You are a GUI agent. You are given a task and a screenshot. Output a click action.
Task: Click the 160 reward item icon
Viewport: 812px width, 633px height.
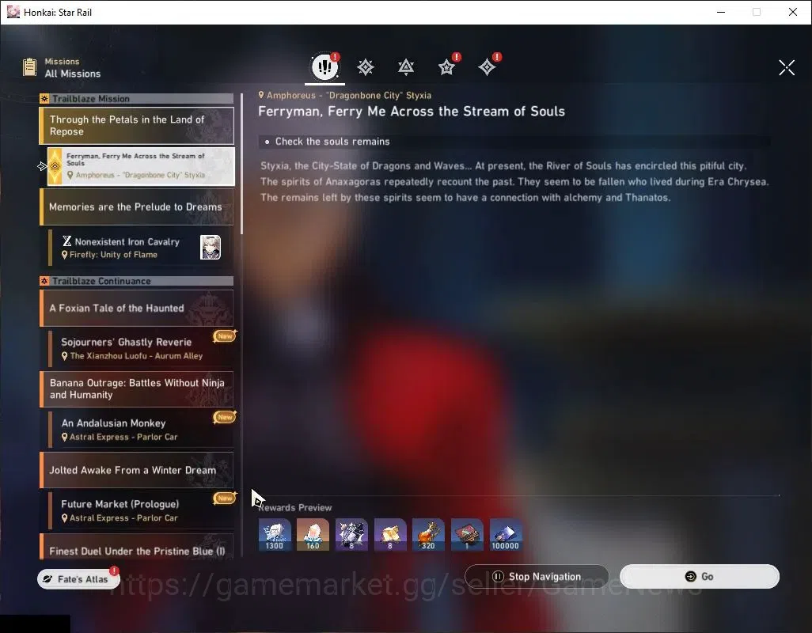[313, 534]
